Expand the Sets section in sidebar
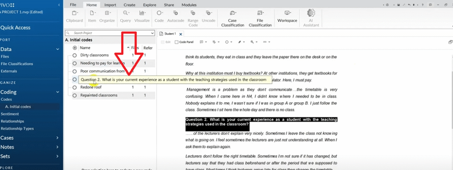The width and height of the screenshot is (453, 170). point(58,156)
